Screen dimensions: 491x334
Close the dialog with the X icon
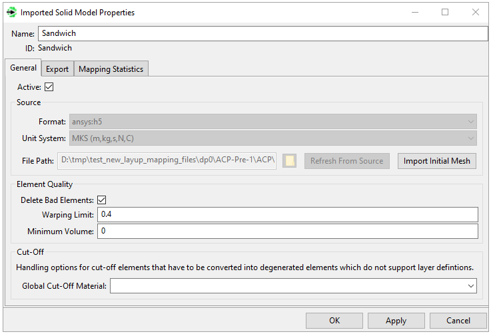475,12
